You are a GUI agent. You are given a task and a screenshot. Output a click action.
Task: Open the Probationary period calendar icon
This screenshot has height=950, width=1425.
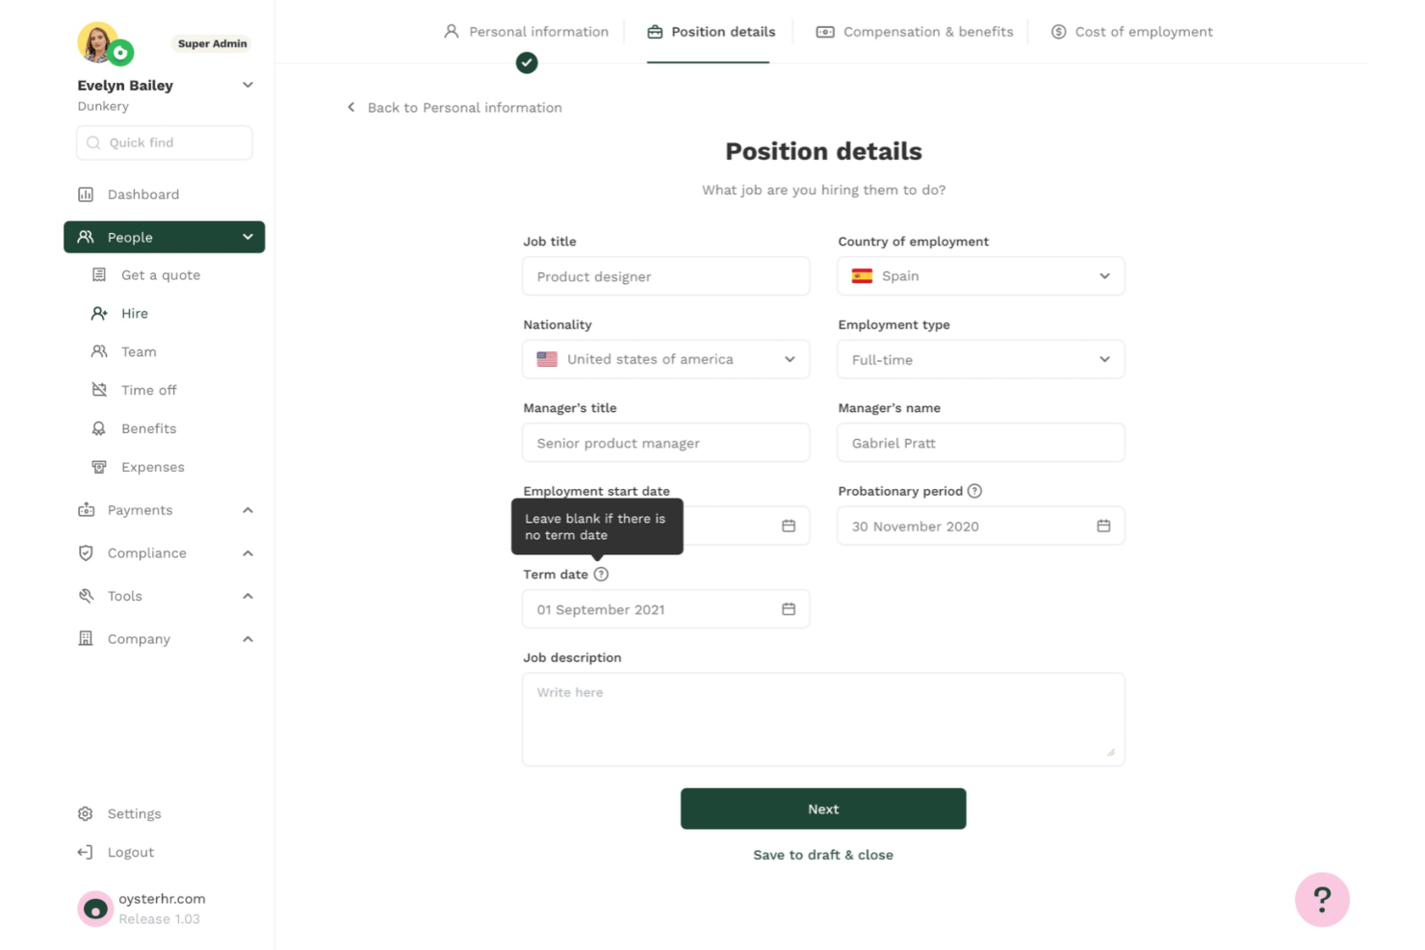click(x=1103, y=526)
